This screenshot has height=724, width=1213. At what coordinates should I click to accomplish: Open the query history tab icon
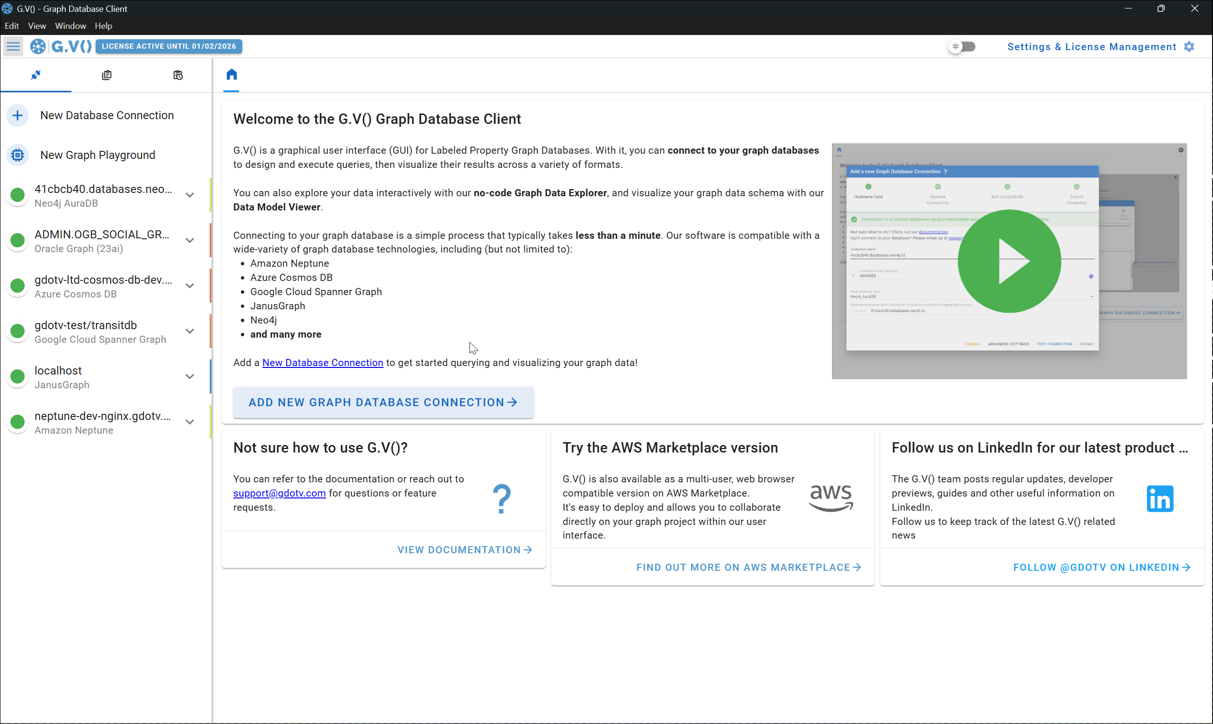coord(177,75)
